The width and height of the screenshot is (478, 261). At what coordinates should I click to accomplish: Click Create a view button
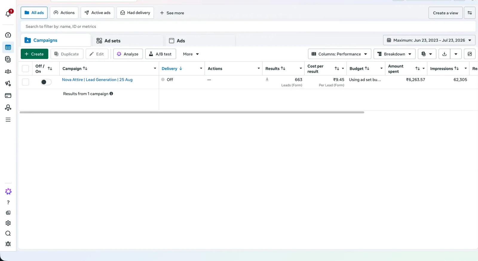tap(445, 13)
